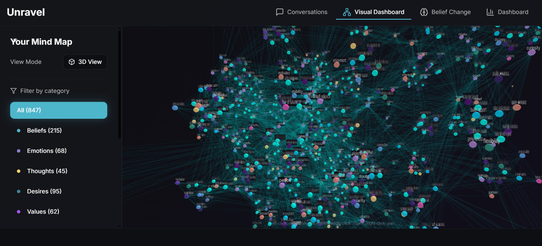Go to the Dashboard tab

[x=507, y=12]
